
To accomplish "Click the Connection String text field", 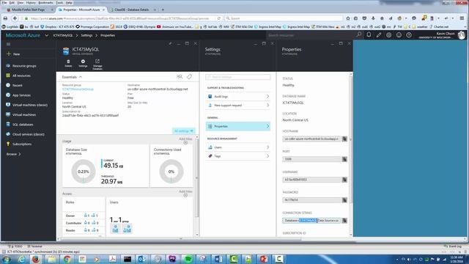I will [311, 221].
